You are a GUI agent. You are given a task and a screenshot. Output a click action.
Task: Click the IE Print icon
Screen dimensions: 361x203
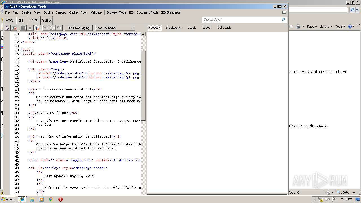tap(298, 27)
